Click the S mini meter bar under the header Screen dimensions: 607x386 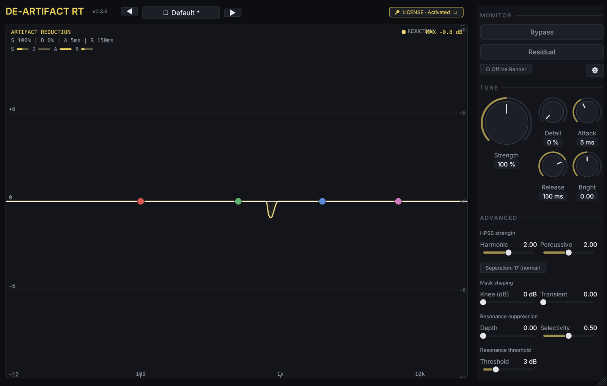23,49
